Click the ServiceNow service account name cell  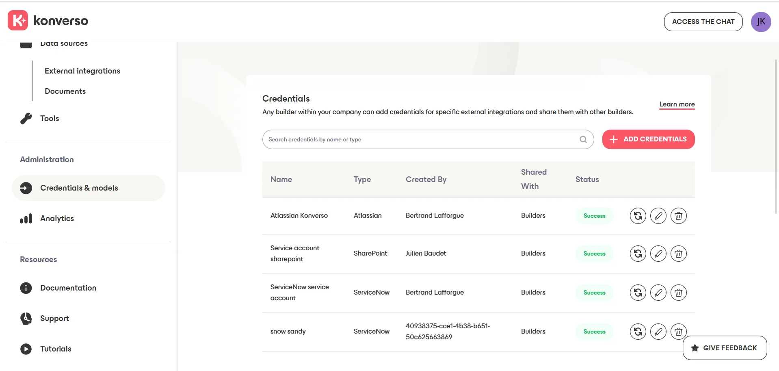coord(300,293)
